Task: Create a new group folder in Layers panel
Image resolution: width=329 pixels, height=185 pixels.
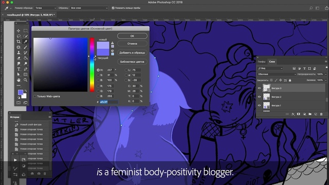Action: [x=310, y=114]
